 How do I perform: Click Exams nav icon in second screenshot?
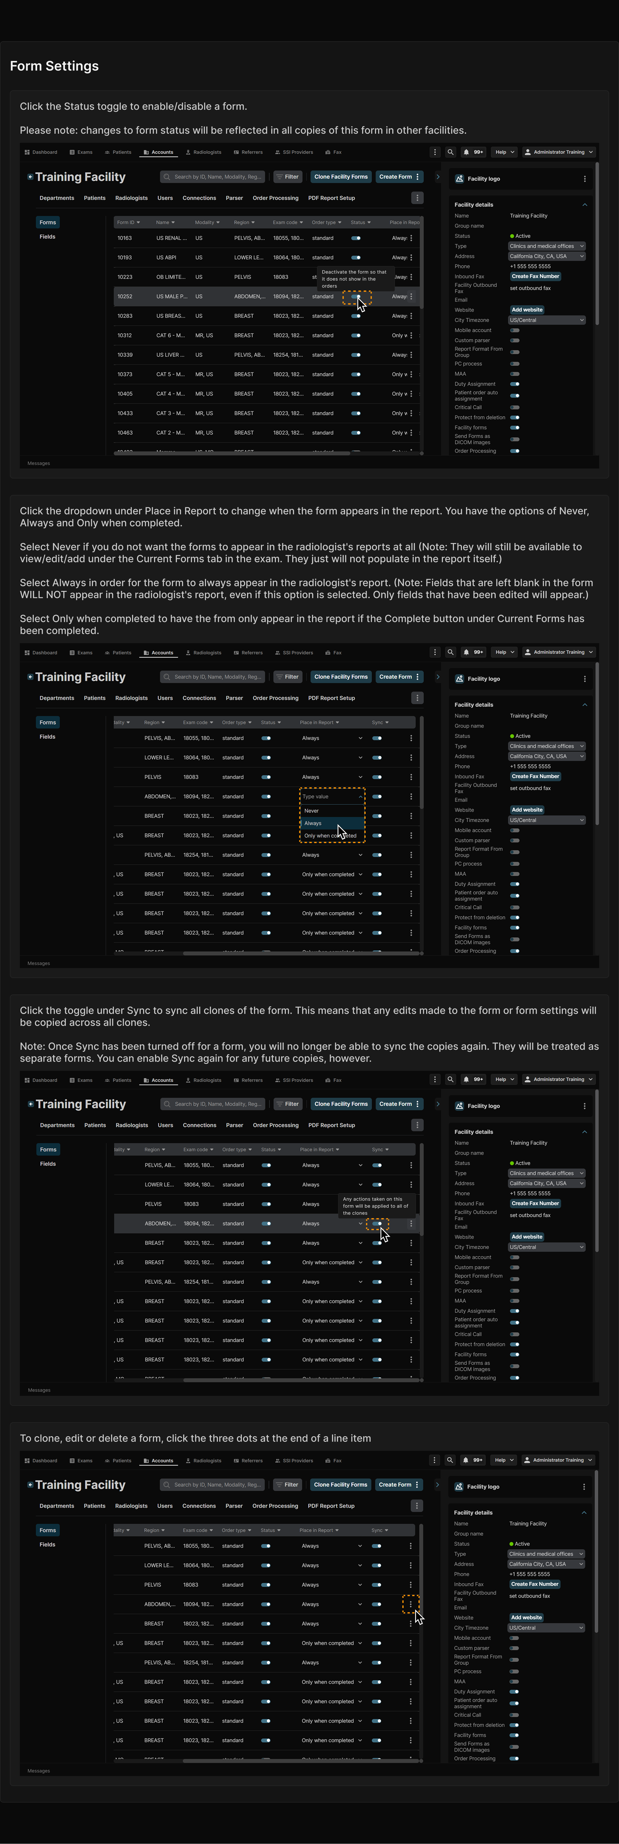(x=72, y=652)
